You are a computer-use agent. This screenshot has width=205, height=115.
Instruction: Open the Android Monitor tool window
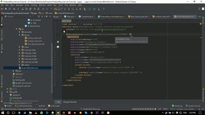tap(23, 106)
